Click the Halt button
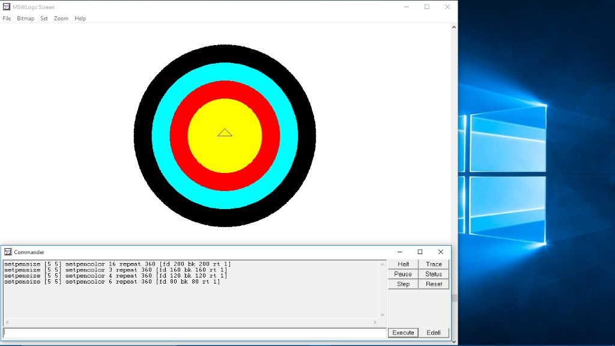 click(403, 264)
